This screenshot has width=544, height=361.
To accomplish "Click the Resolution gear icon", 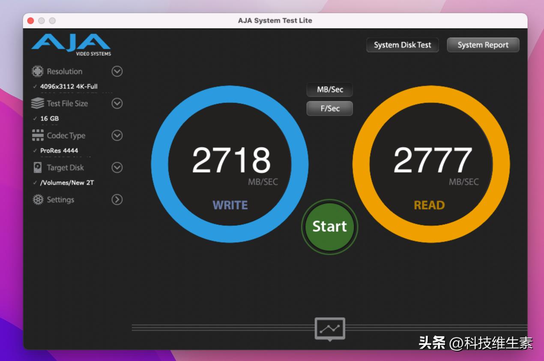I will point(38,71).
